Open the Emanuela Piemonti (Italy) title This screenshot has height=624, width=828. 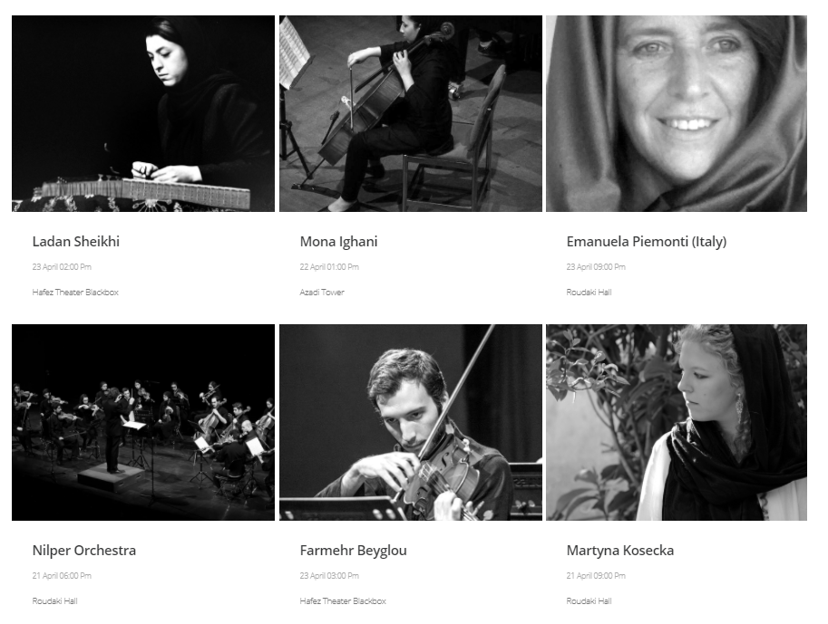[x=647, y=242]
